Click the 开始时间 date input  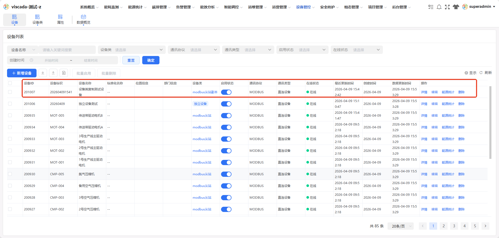(x=51, y=60)
